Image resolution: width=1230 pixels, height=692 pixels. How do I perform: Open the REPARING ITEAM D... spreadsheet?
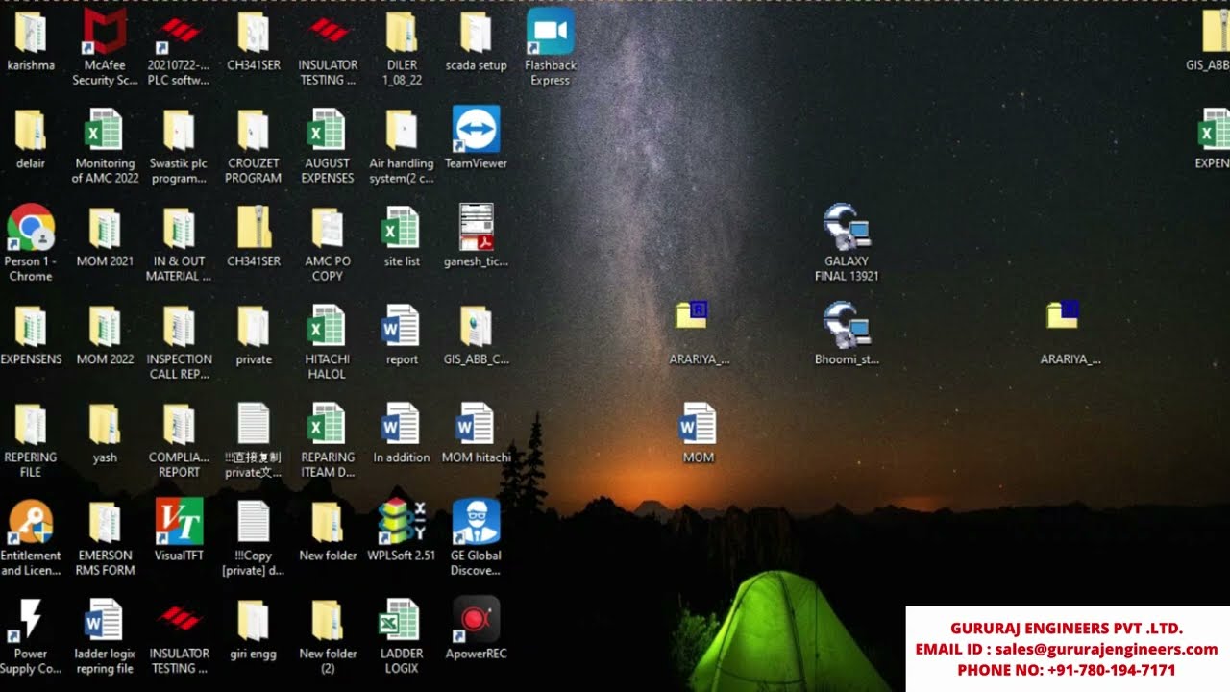pos(328,439)
